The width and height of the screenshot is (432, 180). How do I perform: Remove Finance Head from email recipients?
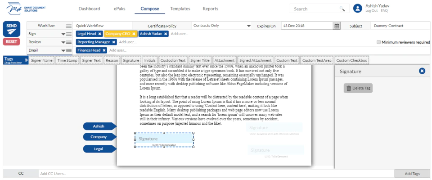104,50
